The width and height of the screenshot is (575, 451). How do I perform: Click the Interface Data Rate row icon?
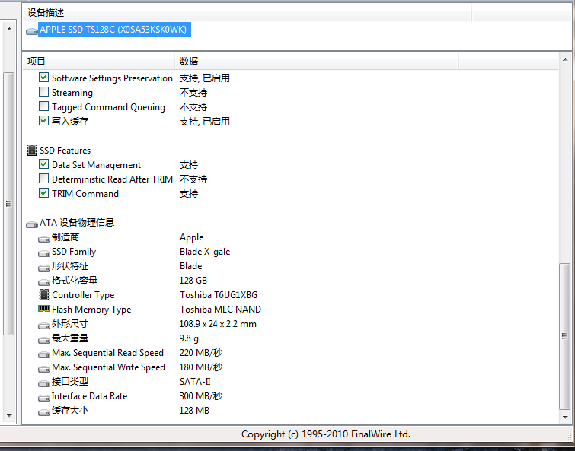tap(44, 398)
